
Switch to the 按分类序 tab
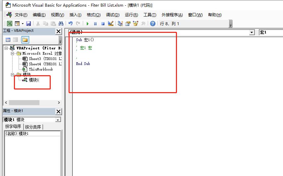click(33, 127)
